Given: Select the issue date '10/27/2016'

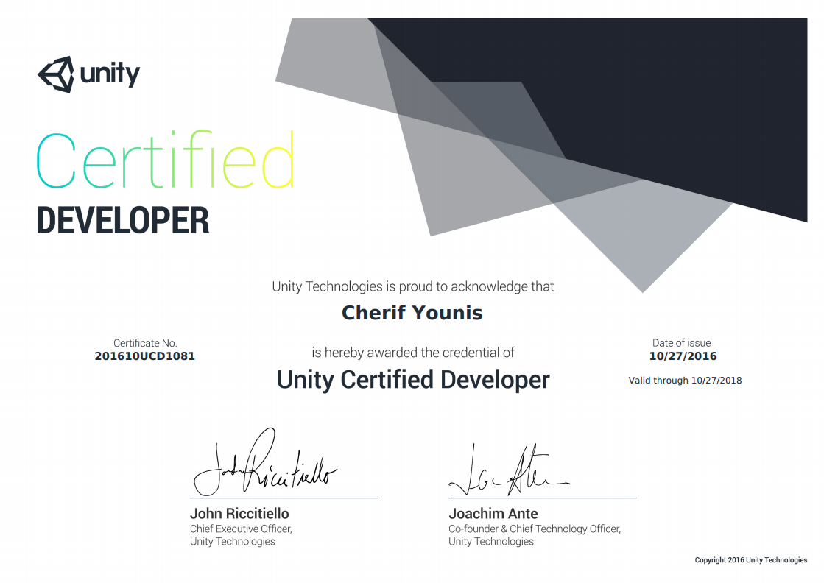Looking at the screenshot, I should (x=683, y=356).
